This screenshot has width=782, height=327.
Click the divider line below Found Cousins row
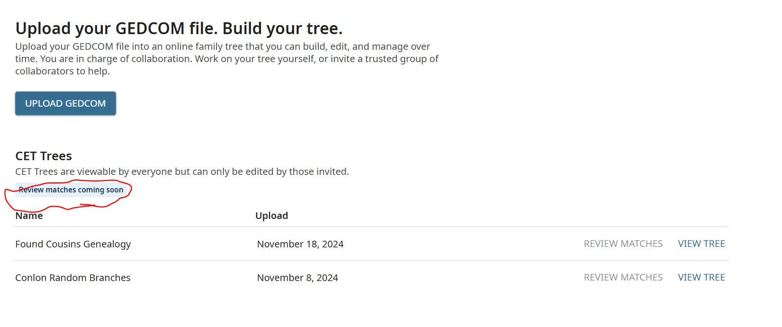[x=369, y=260]
